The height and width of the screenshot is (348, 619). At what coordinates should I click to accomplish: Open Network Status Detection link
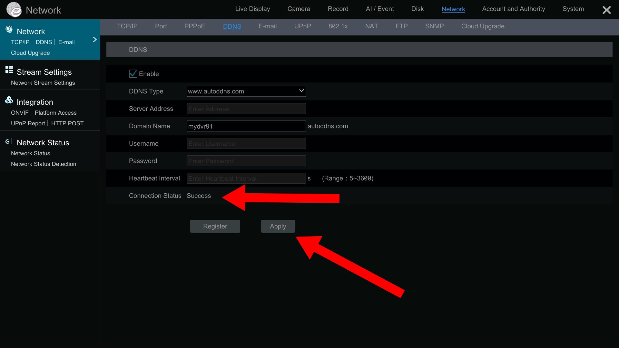[x=44, y=164]
